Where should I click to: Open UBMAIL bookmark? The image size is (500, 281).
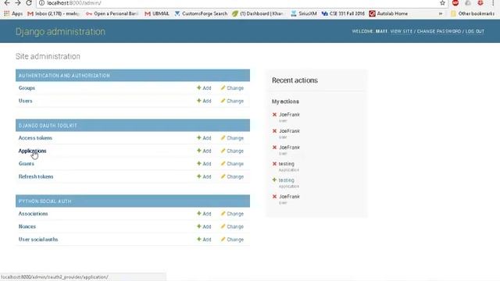157,14
